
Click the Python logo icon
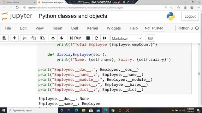[x=171, y=16]
